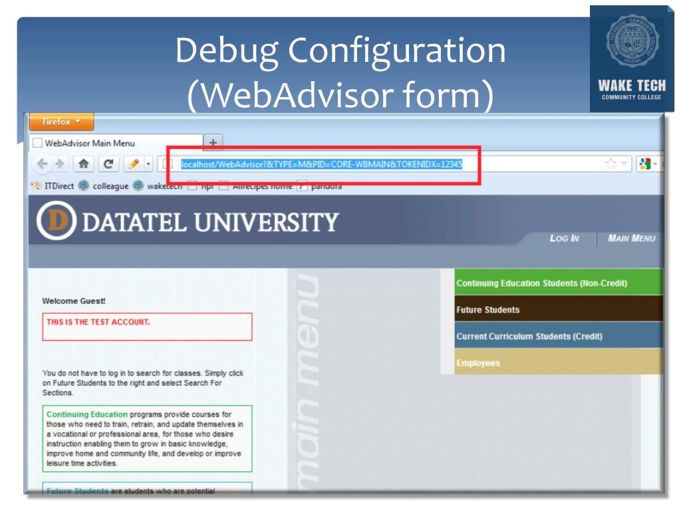This screenshot has height=511, width=681.
Task: Reload the page with the refresh icon
Action: (x=108, y=164)
